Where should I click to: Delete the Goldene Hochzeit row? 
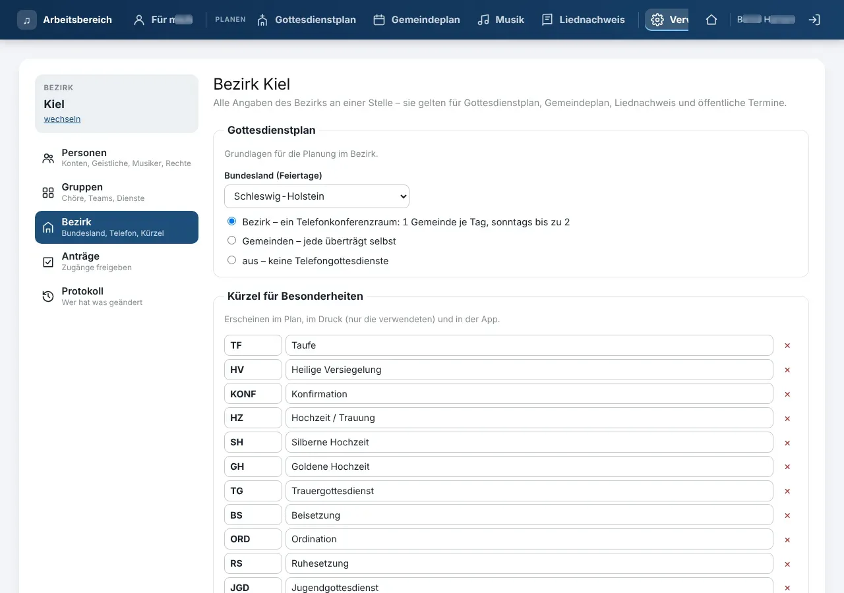[787, 466]
